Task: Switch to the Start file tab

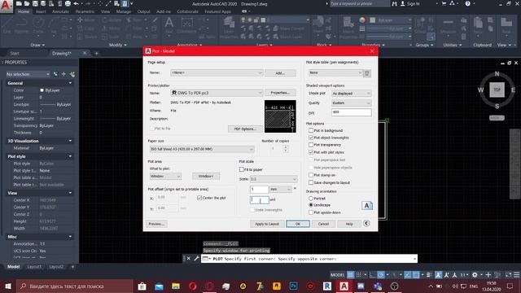Action: click(x=15, y=53)
